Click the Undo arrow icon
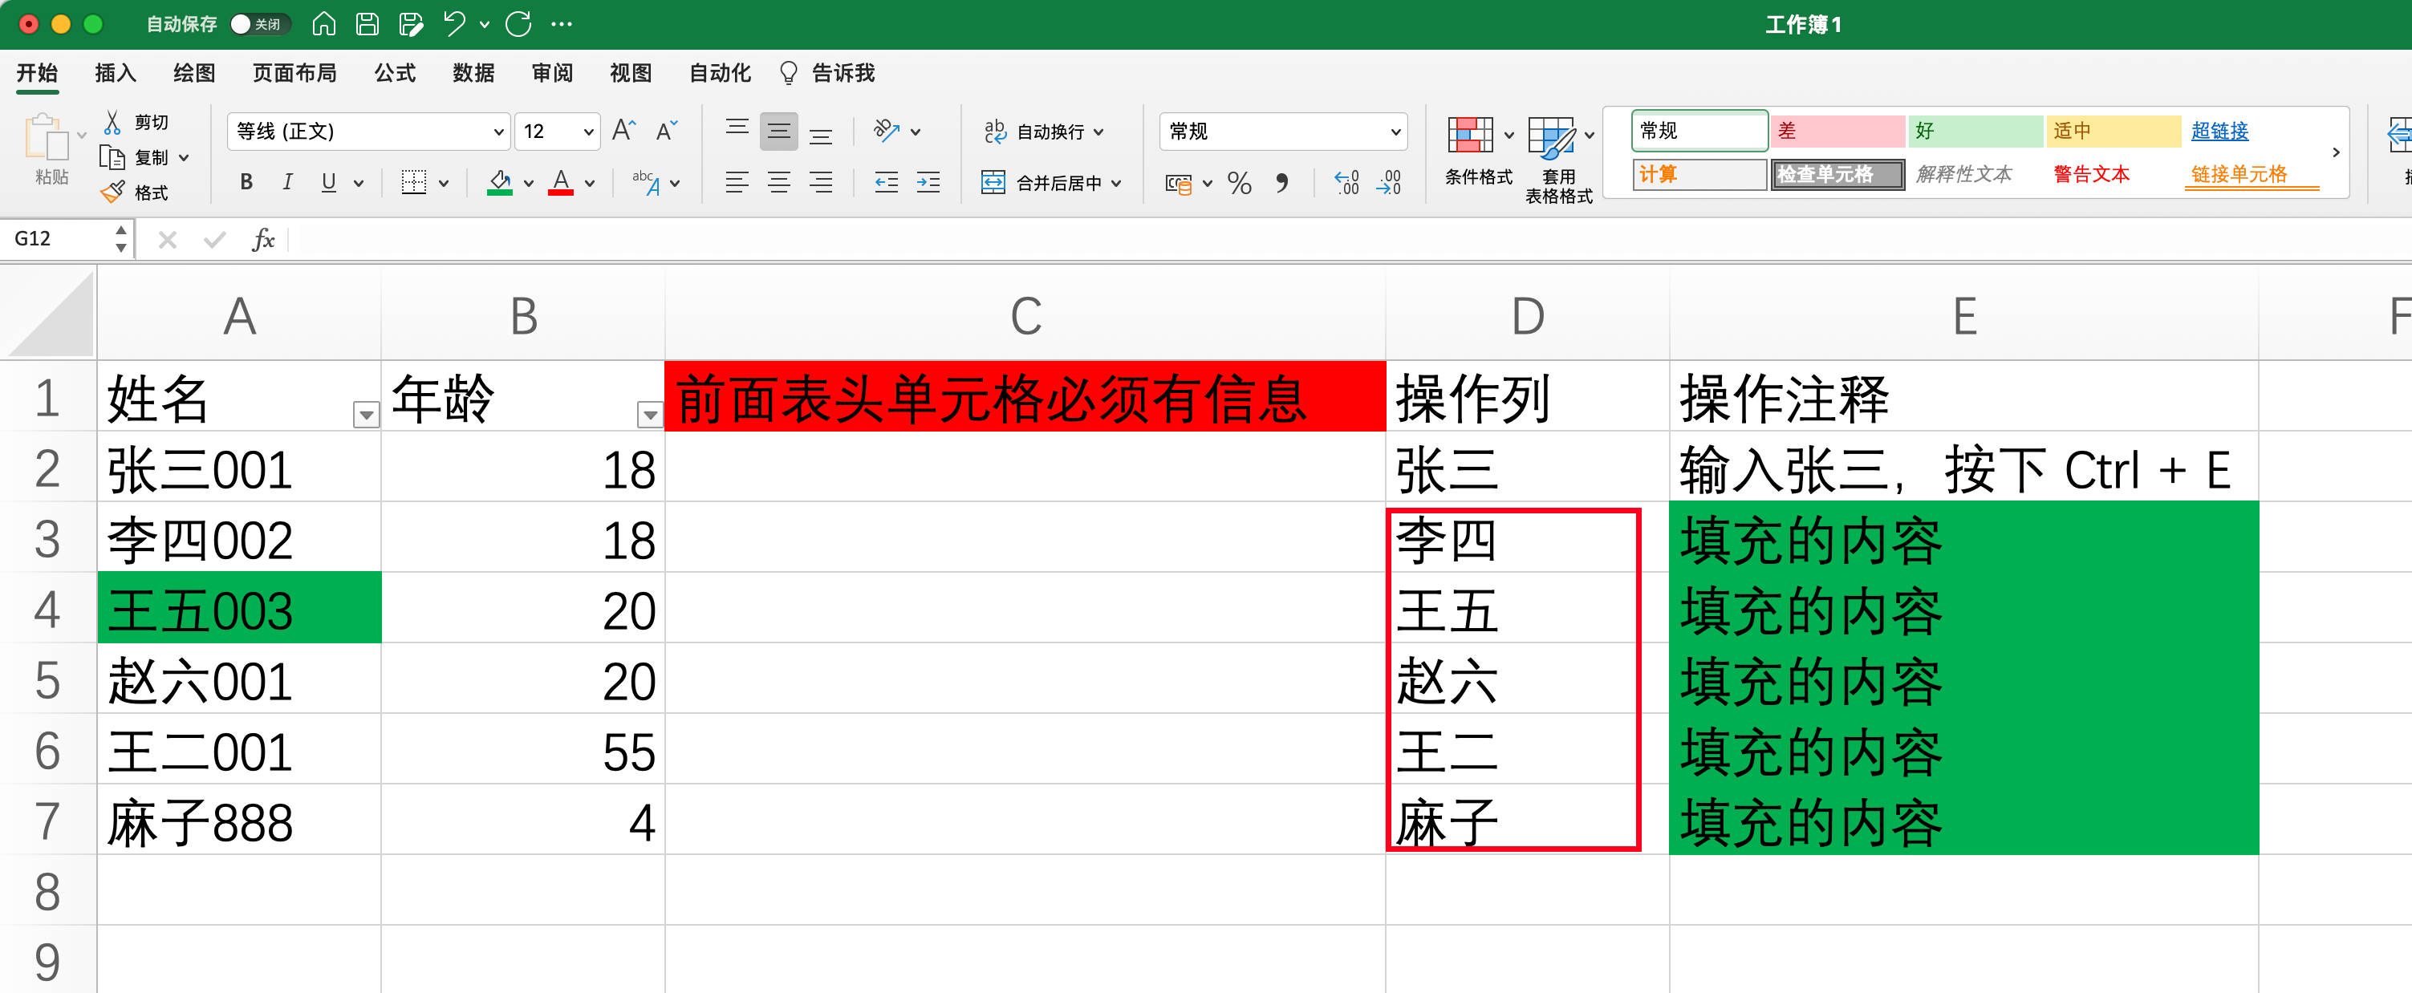 (x=454, y=24)
